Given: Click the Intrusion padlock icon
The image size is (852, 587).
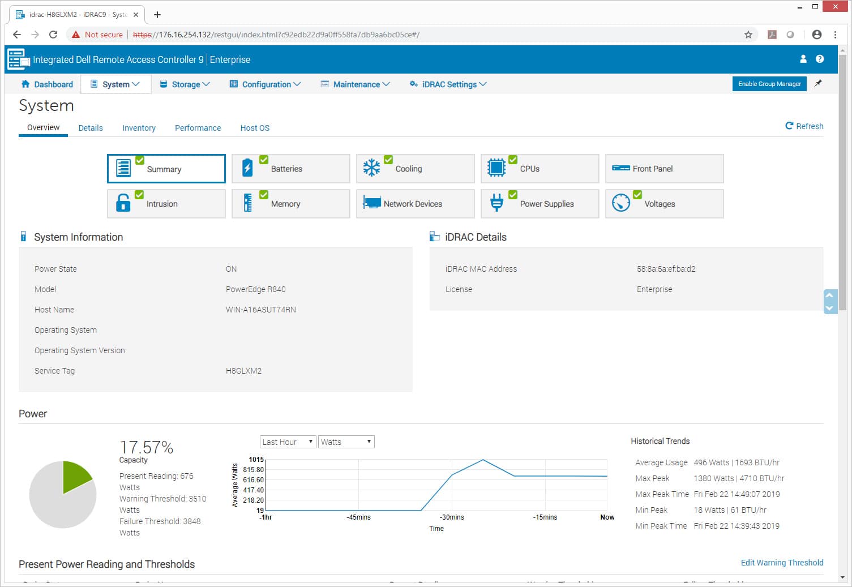Looking at the screenshot, I should click(123, 203).
